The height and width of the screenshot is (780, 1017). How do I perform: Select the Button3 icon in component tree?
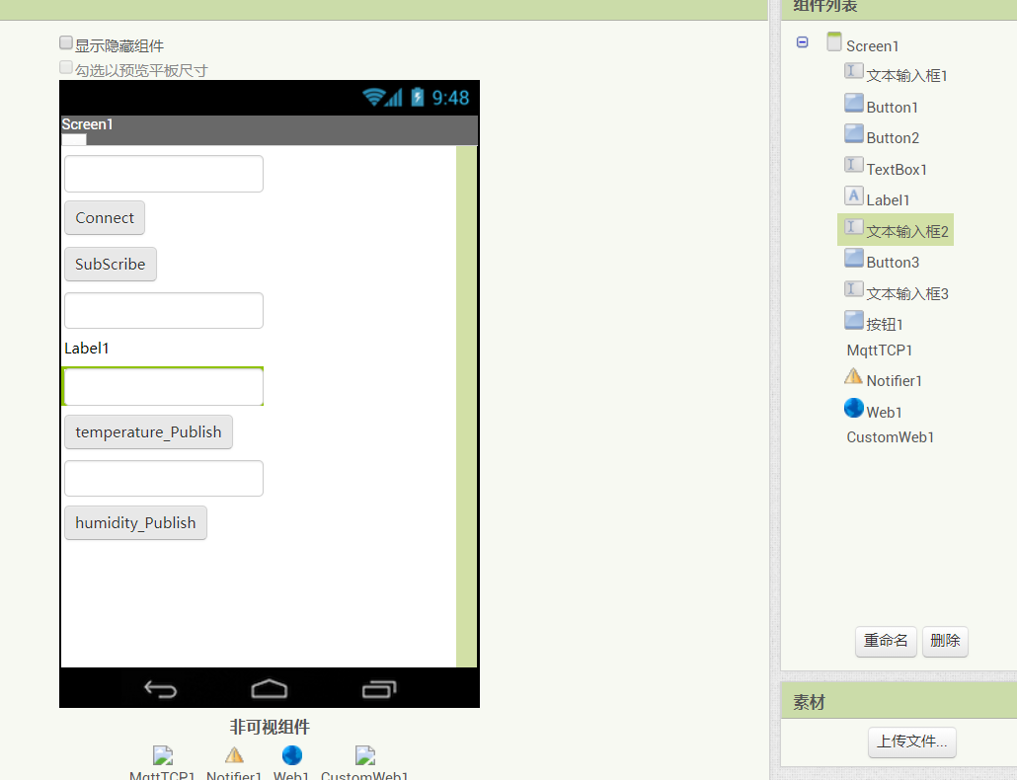coord(853,258)
